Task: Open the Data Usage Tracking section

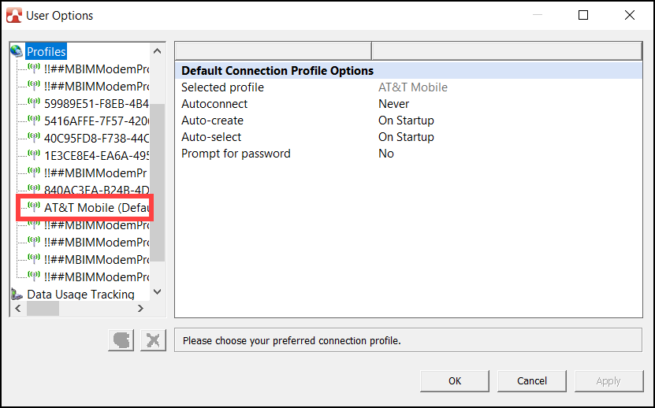Action: click(80, 295)
